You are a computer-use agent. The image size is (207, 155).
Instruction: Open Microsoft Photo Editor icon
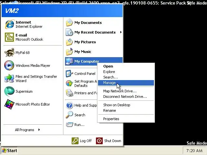point(9,104)
